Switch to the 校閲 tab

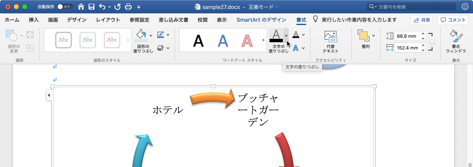(x=202, y=20)
